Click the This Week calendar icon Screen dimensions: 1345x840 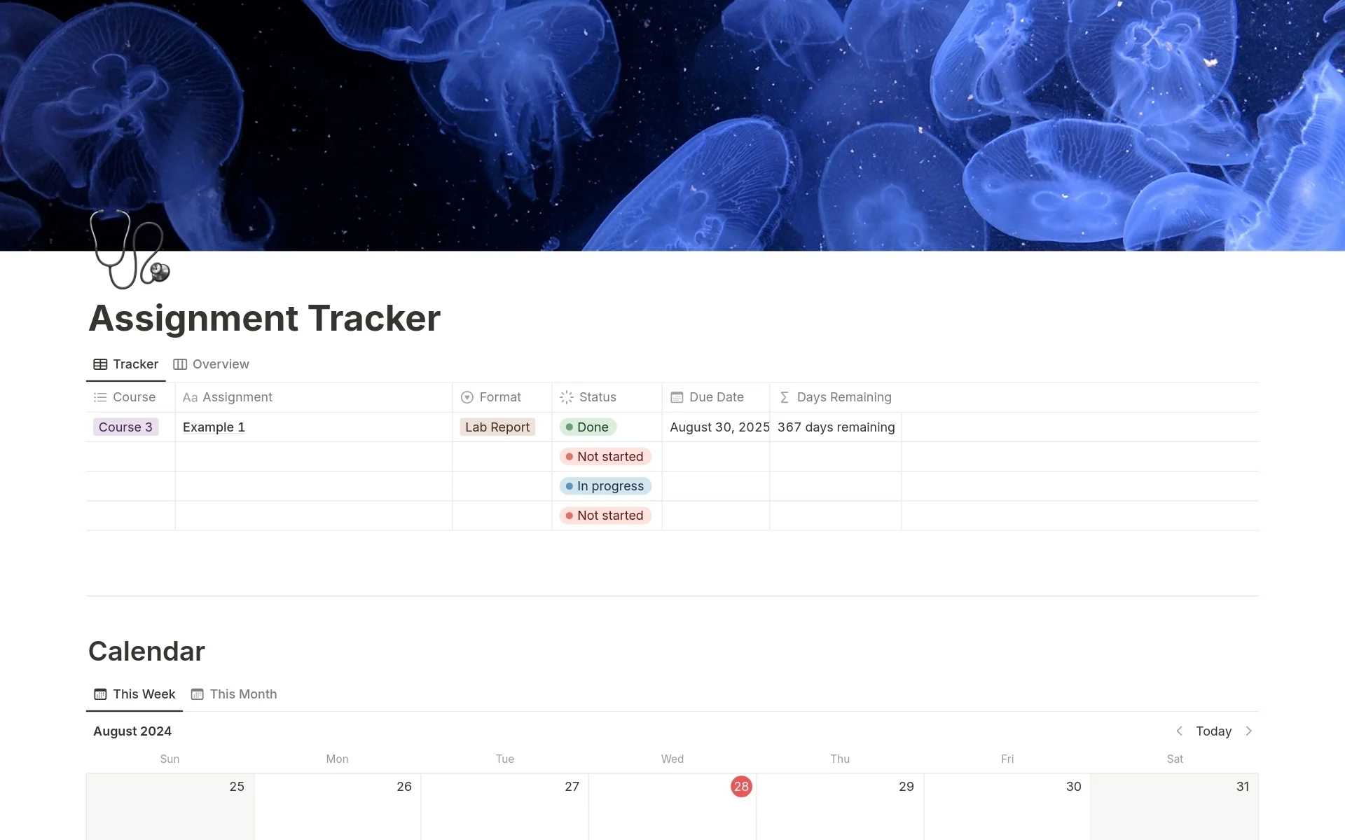[99, 694]
